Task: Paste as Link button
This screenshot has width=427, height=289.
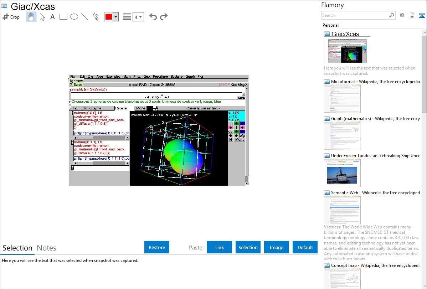Action: (220, 247)
